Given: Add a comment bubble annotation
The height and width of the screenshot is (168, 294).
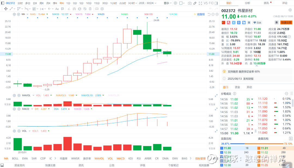Looking at the screenshot, I should pos(62,9).
